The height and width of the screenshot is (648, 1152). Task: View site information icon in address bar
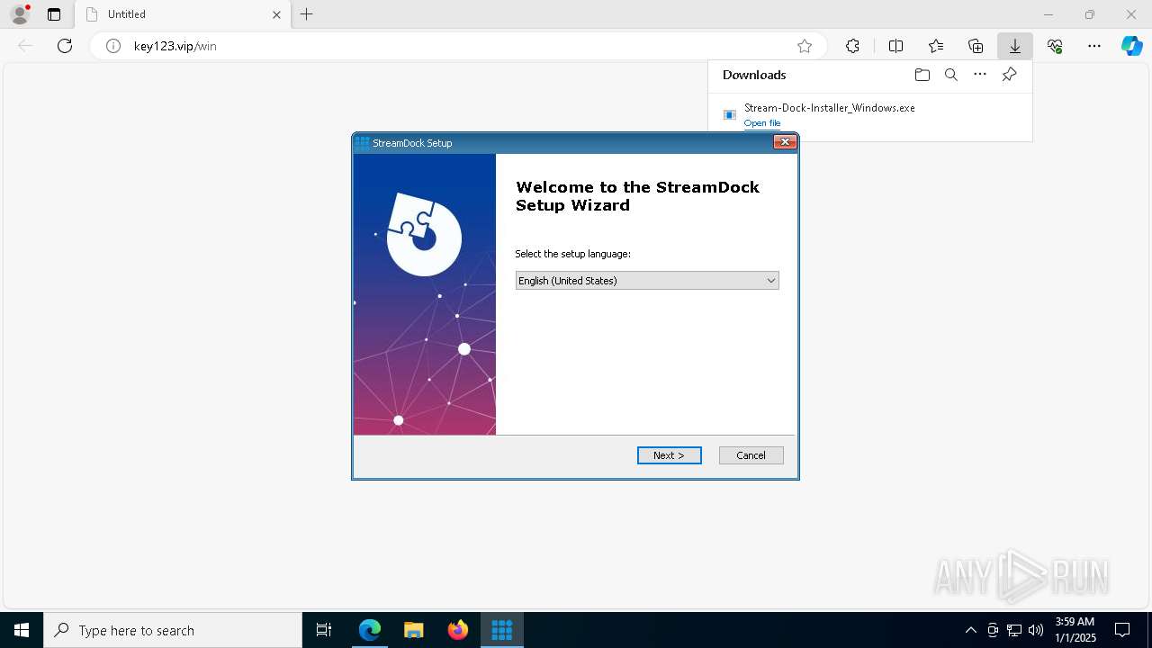tap(113, 46)
